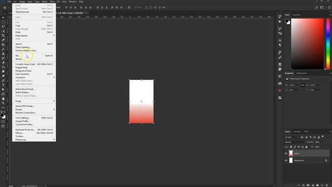Expand the Paste Special submenu
332x187 pixels.
(x=34, y=36)
